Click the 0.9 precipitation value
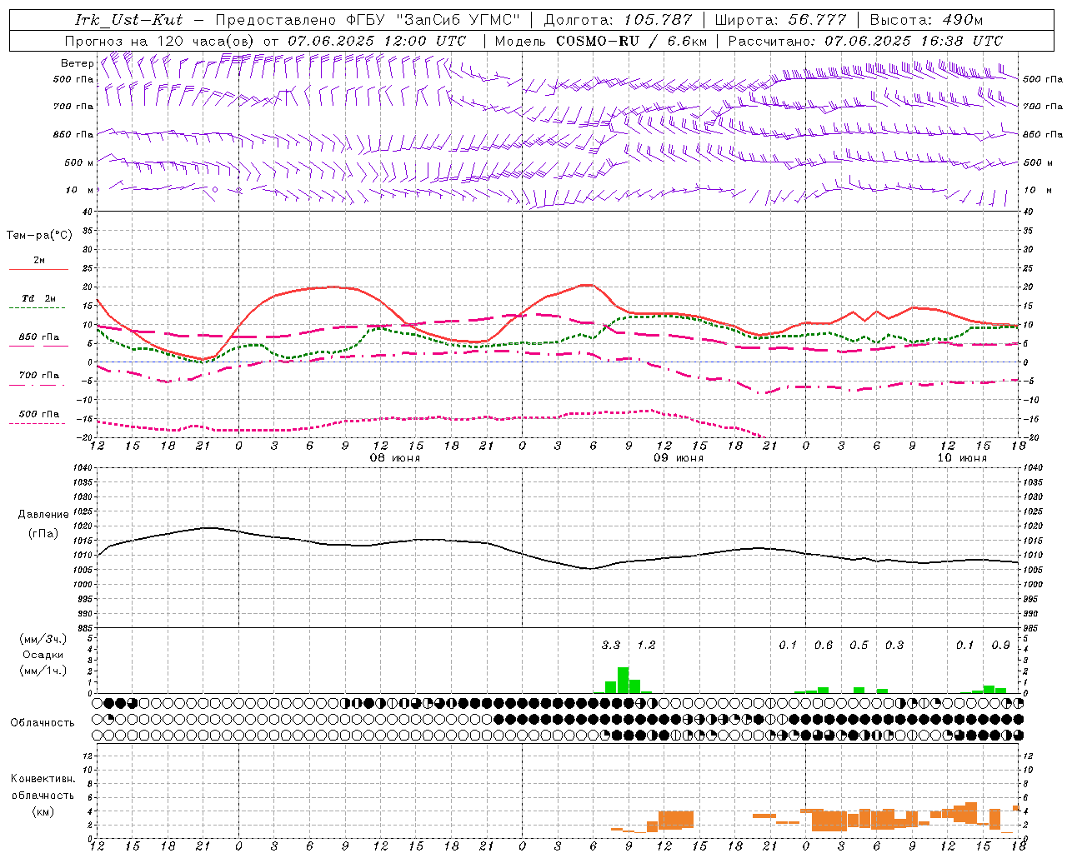This screenshot has height=853, width=1067. pyautogui.click(x=1001, y=645)
